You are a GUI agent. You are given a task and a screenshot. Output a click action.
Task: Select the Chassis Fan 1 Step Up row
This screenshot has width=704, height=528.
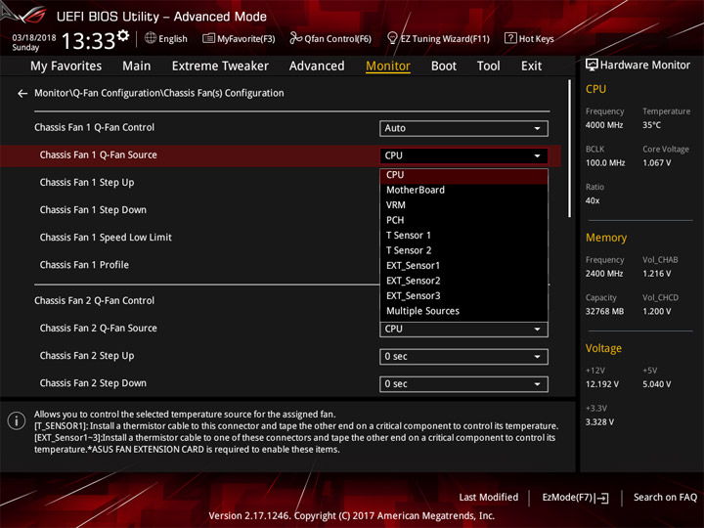(x=87, y=183)
